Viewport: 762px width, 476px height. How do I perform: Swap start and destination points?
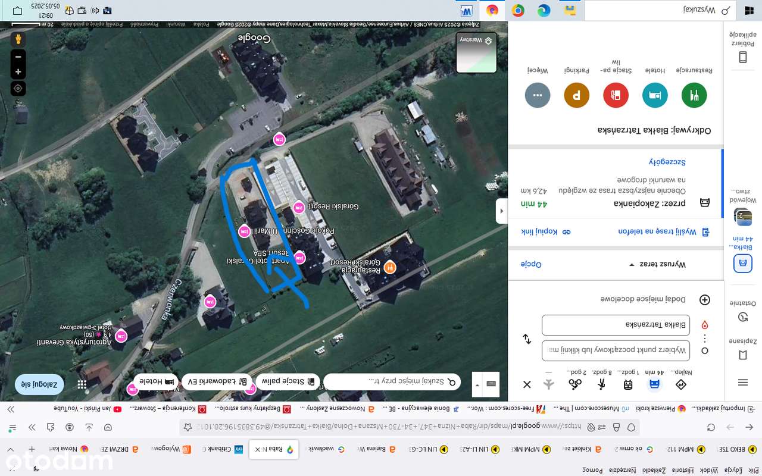click(x=527, y=339)
